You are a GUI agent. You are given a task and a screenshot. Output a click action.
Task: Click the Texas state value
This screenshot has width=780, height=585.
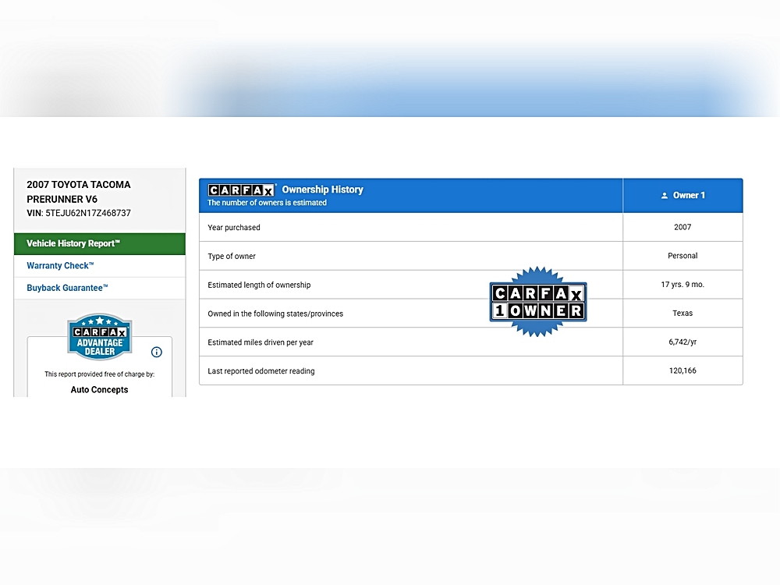click(x=682, y=314)
